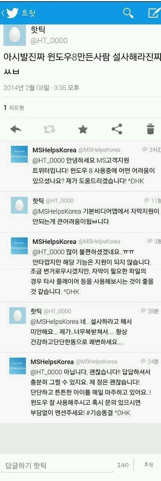Image resolution: width=161 pixels, height=481 pixels.
Task: Tap the Twitter bird back icon
Action: (x=10, y=13)
